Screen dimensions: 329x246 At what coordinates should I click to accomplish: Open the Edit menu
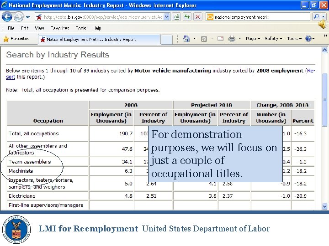pos(25,28)
